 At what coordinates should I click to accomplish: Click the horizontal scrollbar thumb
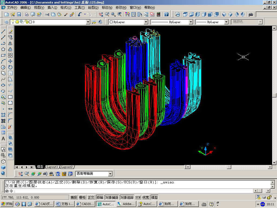pos(229,167)
